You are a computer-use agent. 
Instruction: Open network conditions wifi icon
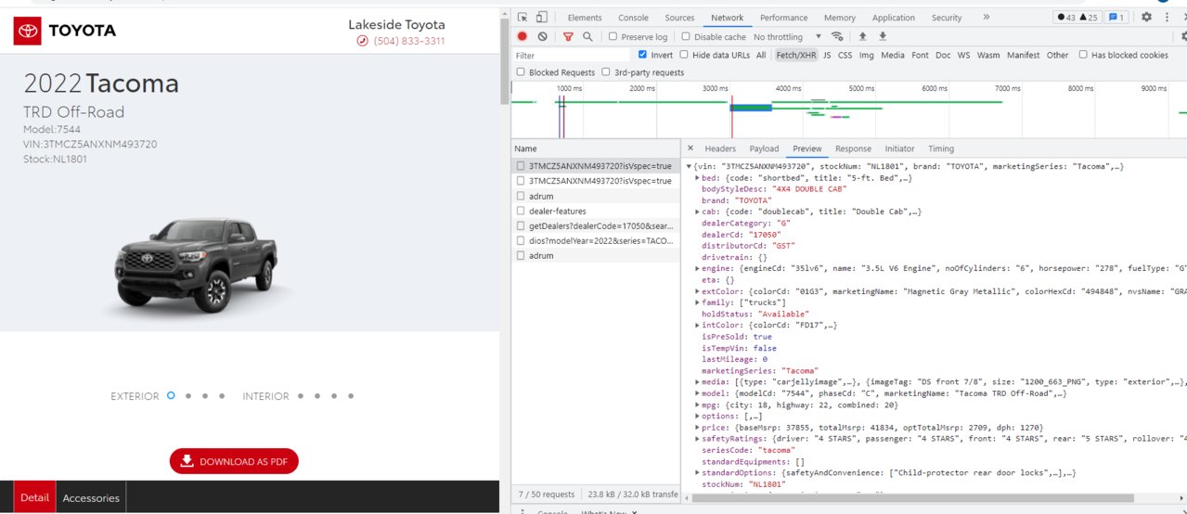pyautogui.click(x=837, y=37)
